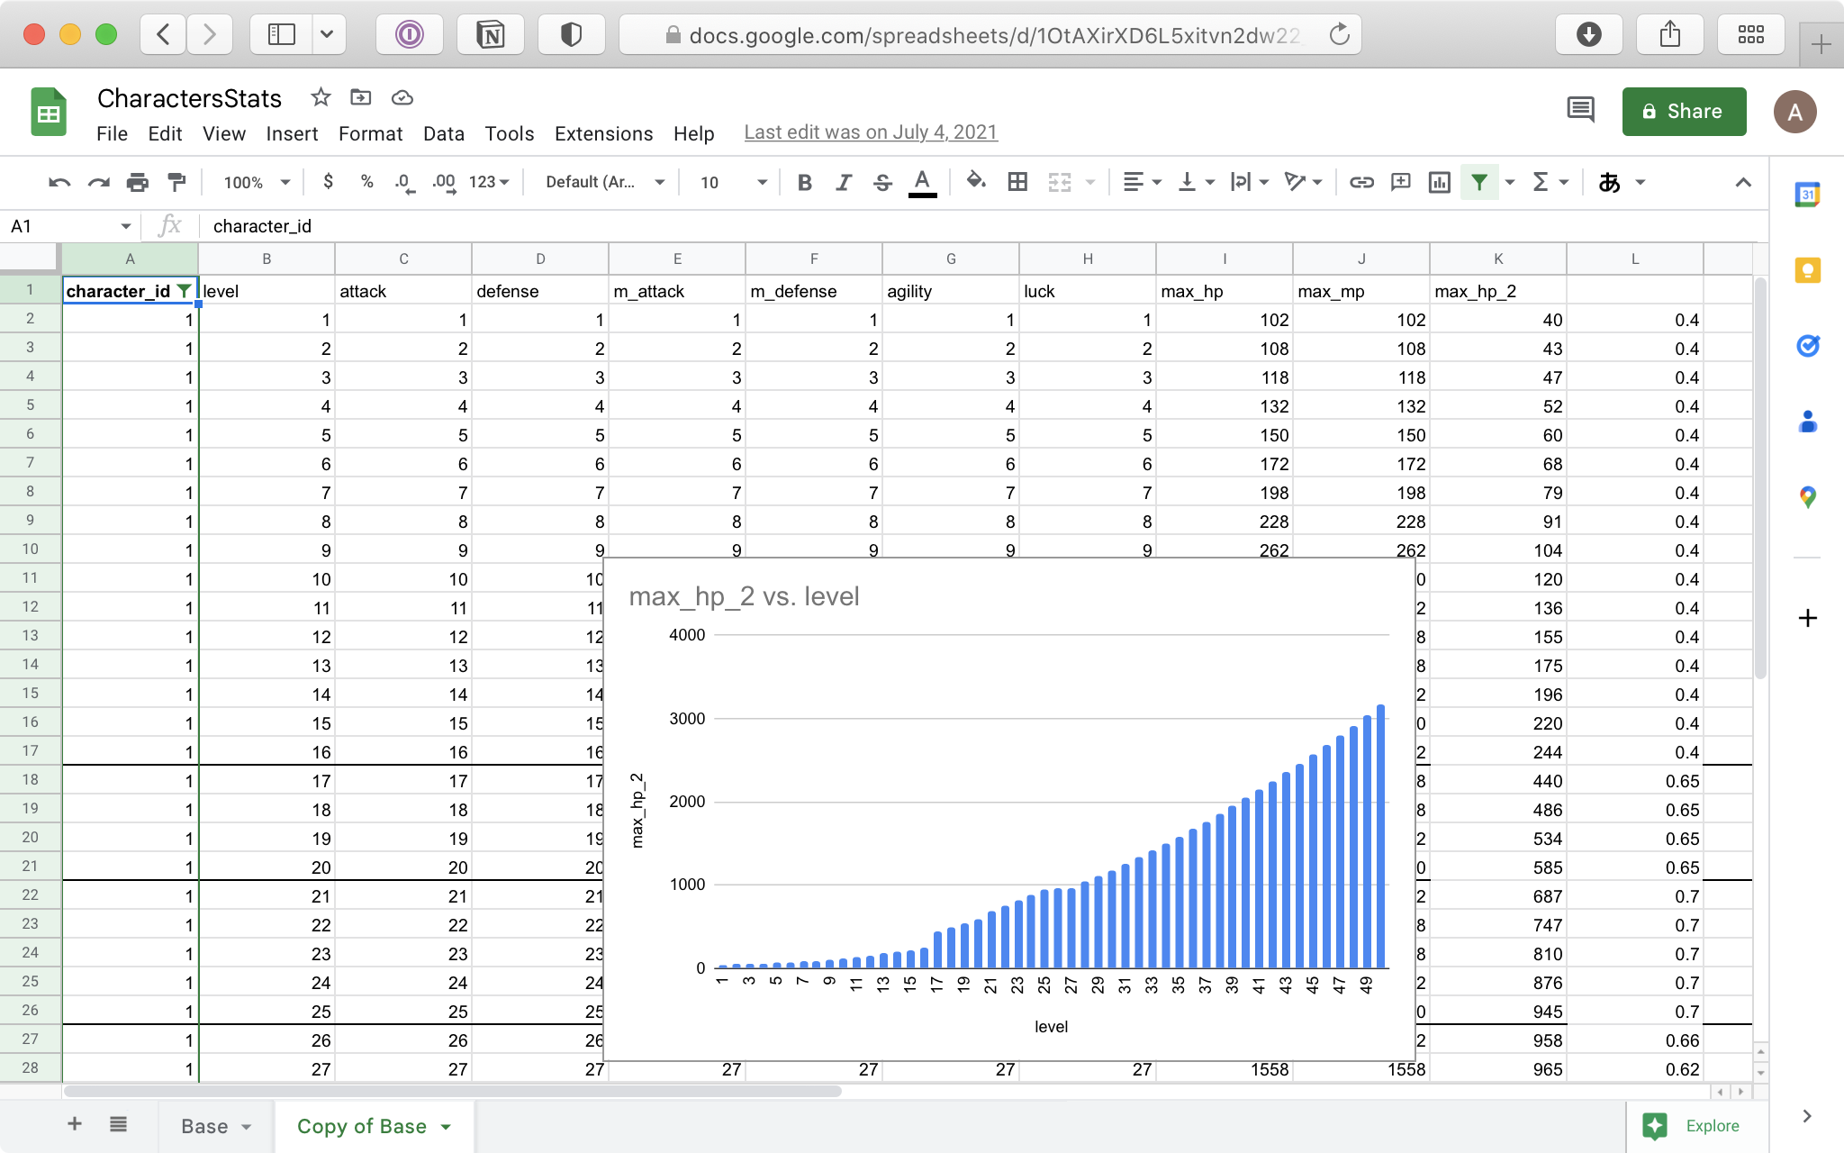Viewport: 1844px width, 1153px height.
Task: Select the paint format tool
Action: coord(176,182)
